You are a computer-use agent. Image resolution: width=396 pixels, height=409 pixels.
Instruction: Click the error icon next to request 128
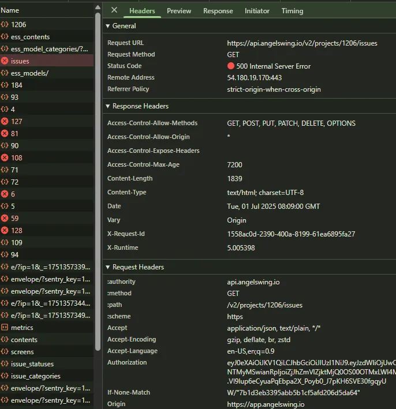pyautogui.click(x=5, y=231)
